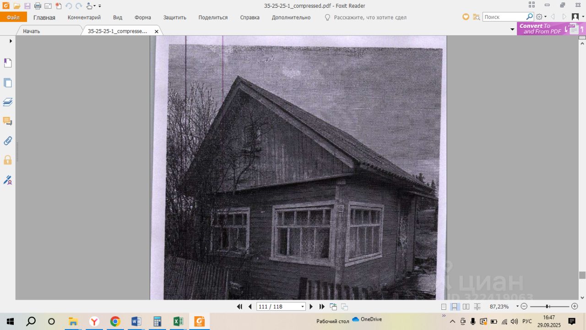The image size is (586, 330).
Task: Click the page number field 111 / 118
Action: (x=278, y=307)
